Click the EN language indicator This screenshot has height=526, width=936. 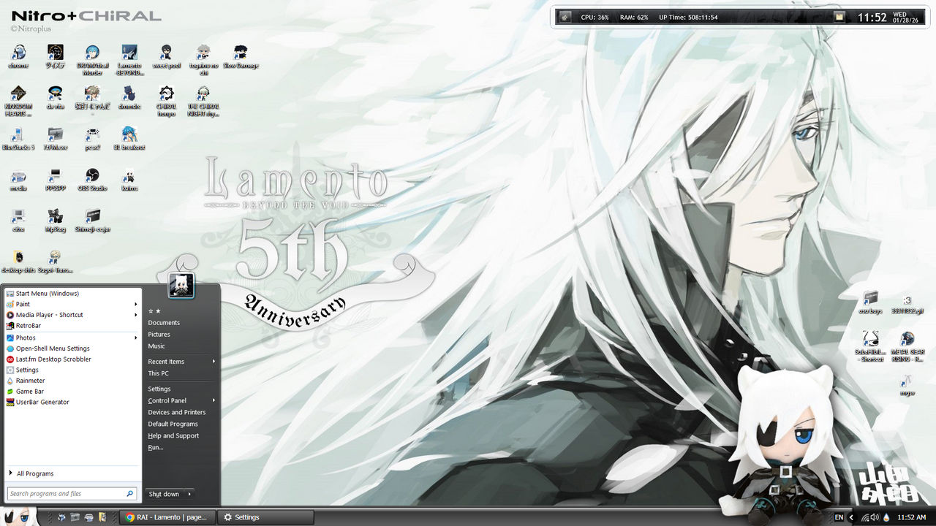(839, 517)
